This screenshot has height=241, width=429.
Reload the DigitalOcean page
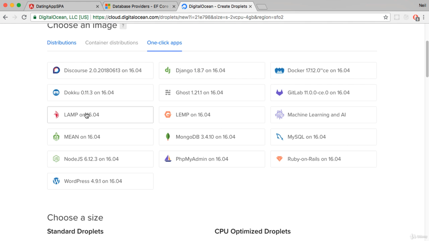click(24, 17)
